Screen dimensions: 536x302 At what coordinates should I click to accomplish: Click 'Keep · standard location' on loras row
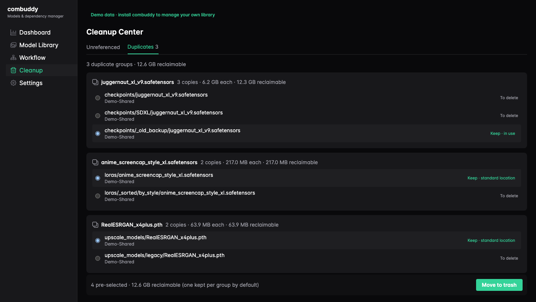(x=491, y=178)
